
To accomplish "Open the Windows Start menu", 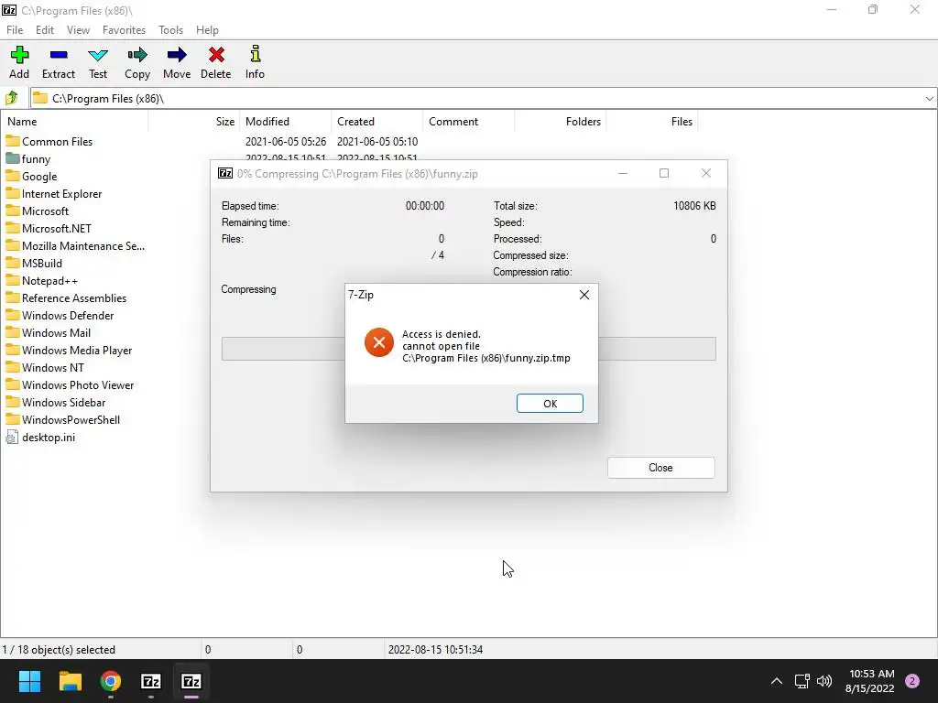I will point(29,681).
